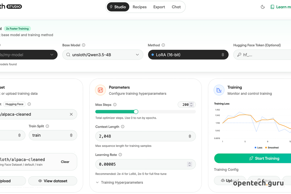Click the View dataset button
This screenshot has height=194, width=291.
(x=53, y=181)
